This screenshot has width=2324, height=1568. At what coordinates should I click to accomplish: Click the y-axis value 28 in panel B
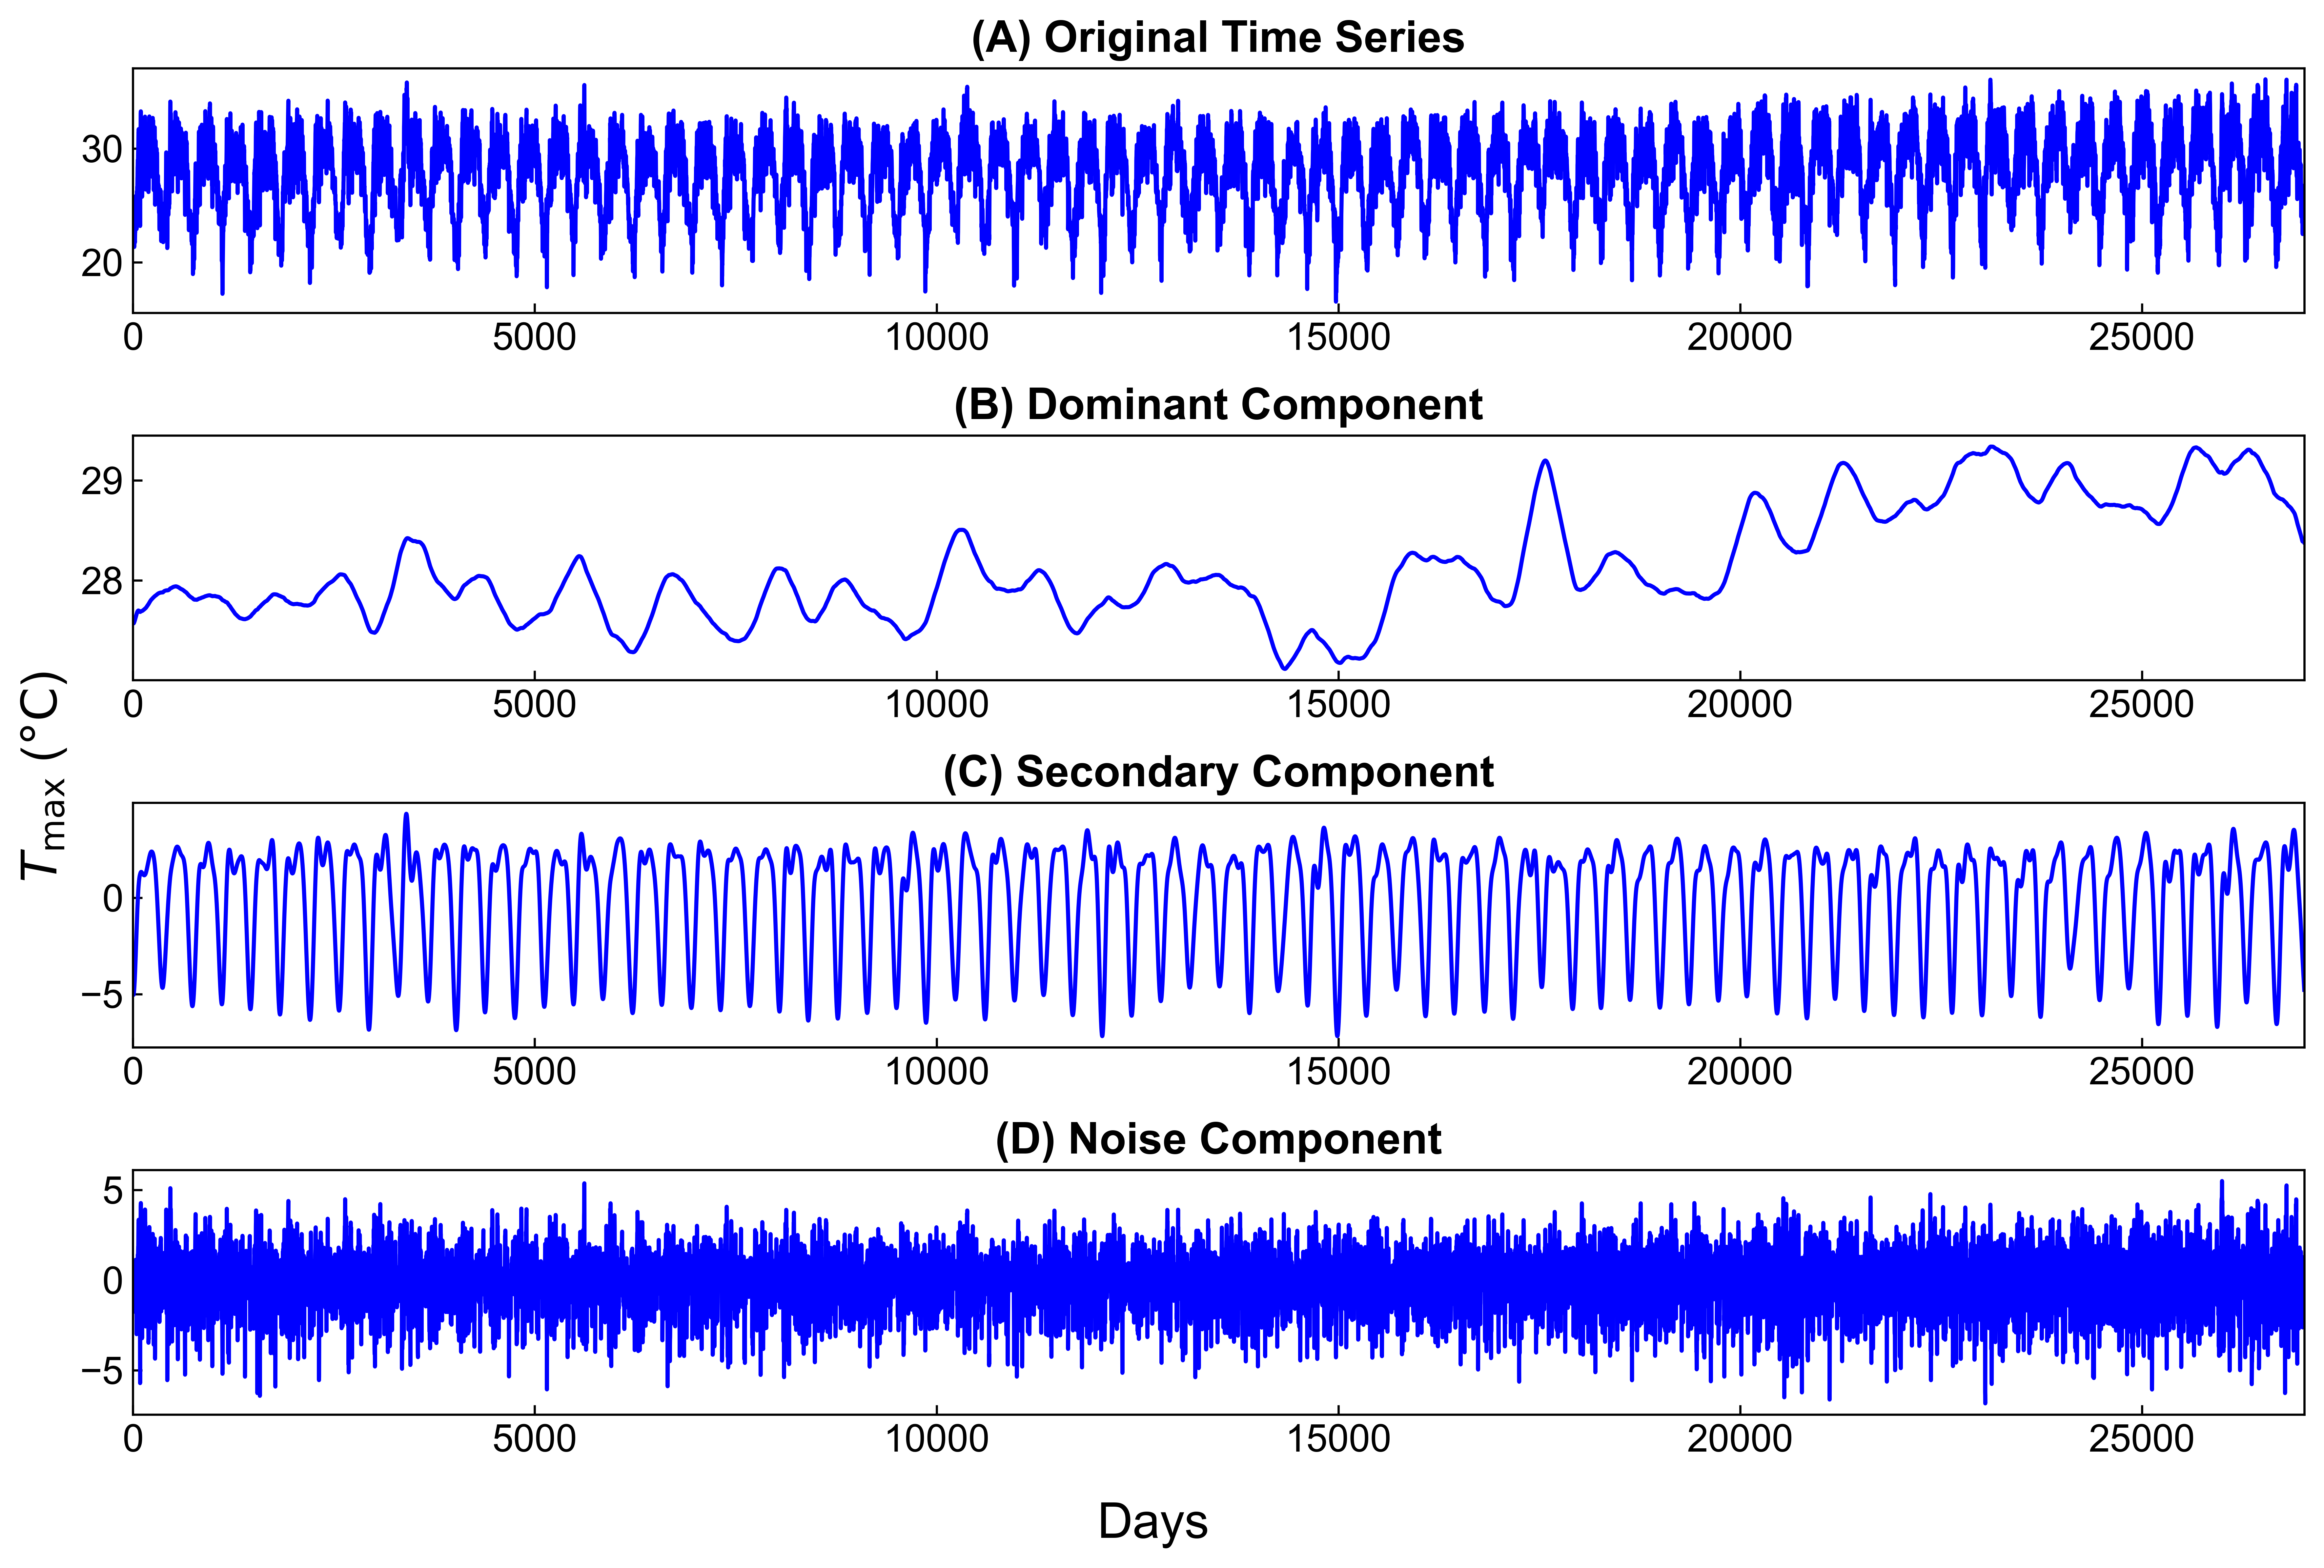pos(101,581)
